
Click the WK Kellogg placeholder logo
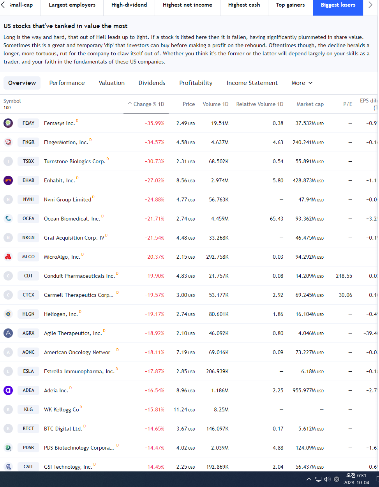click(x=8, y=409)
